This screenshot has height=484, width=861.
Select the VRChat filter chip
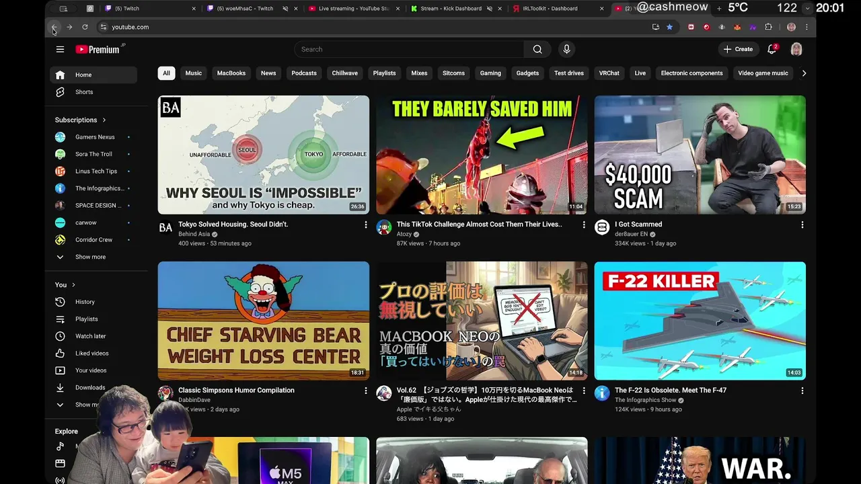(609, 73)
